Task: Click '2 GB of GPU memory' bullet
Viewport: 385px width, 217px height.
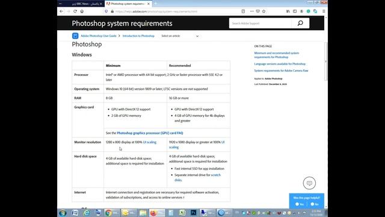Action: 126,116
